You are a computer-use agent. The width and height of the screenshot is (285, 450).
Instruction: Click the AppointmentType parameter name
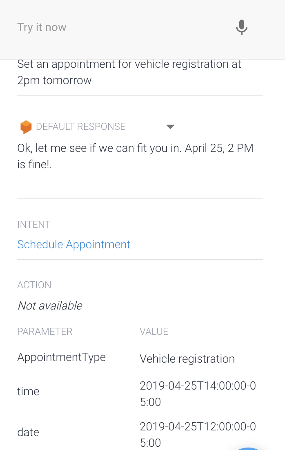point(61,357)
